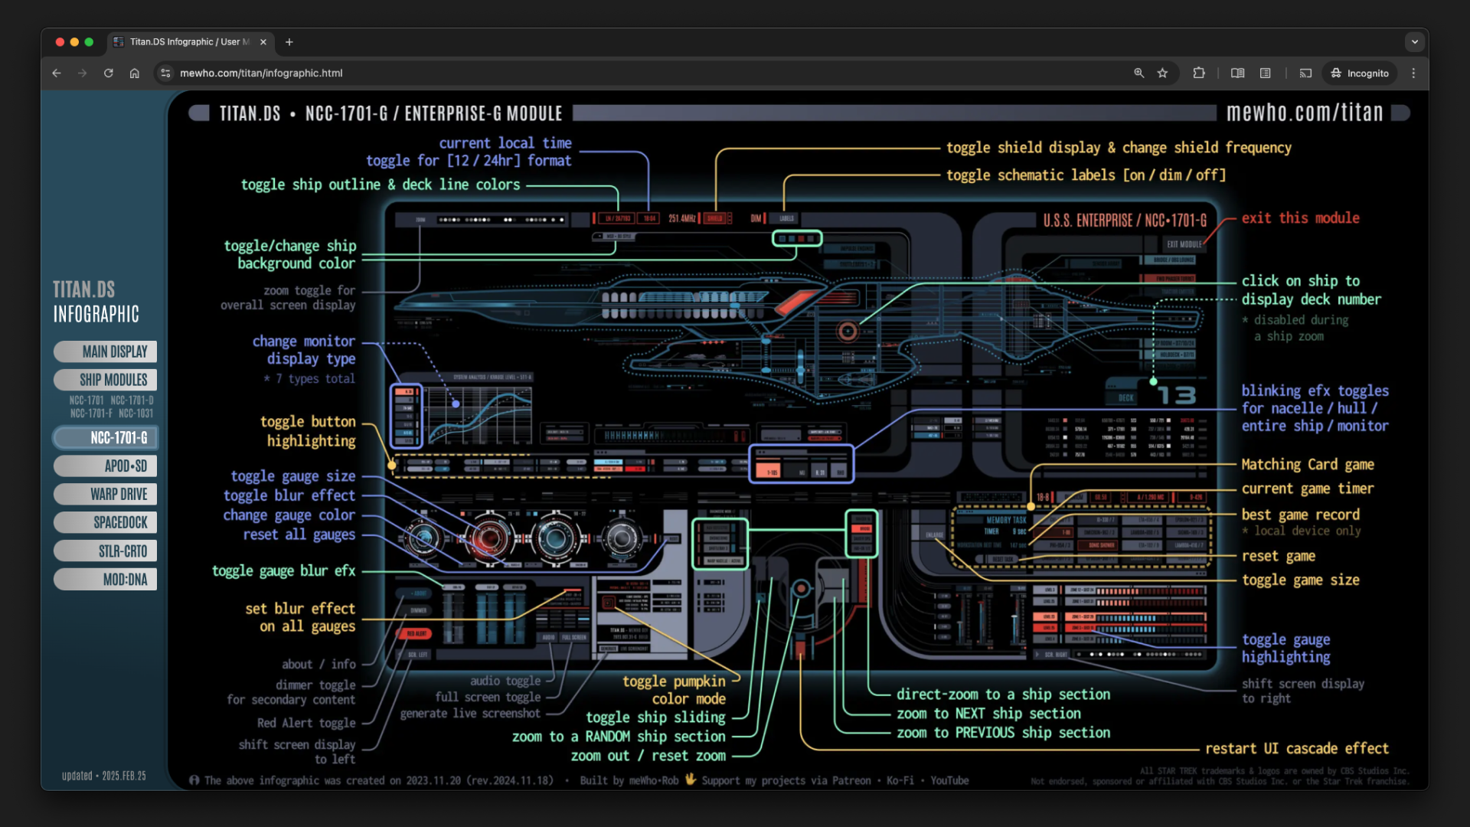Open Chrome three-dot menu

tap(1413, 74)
